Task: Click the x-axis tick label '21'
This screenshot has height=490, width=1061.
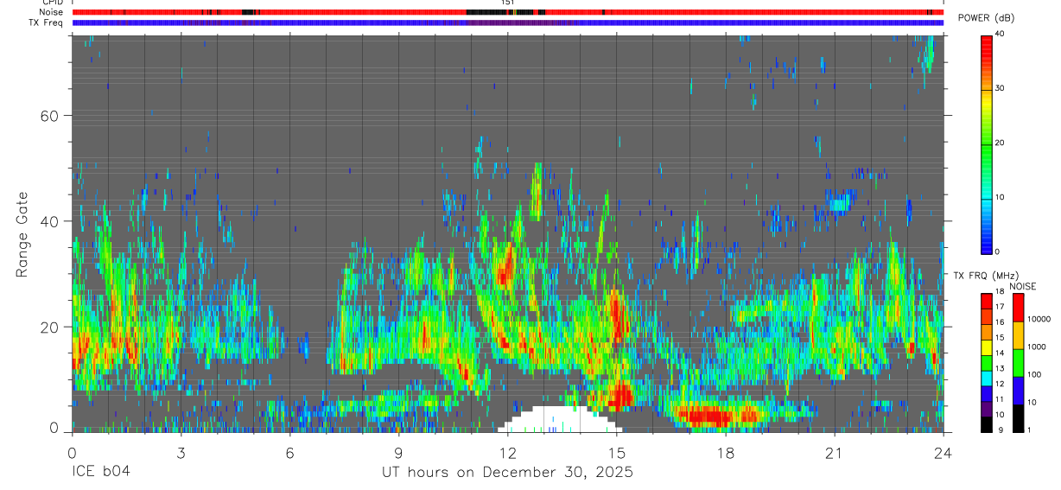Action: 835,453
